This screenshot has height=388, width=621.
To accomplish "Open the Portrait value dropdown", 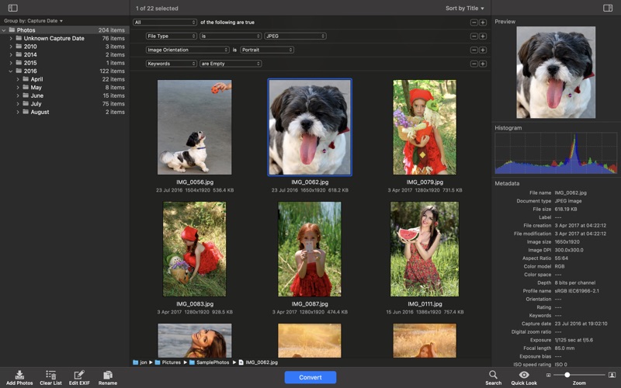I will click(x=267, y=50).
